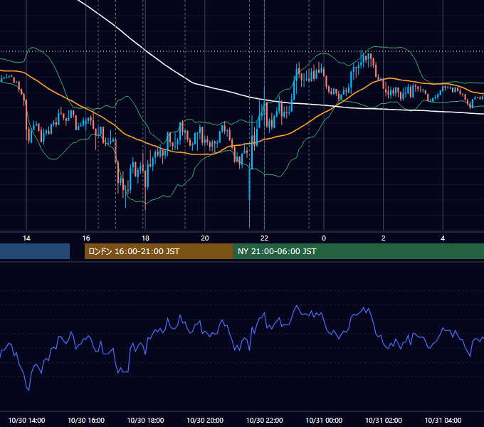Viewport: 484px width, 427px height.
Task: Click the 10/31 02:00 time label
Action: tap(384, 420)
